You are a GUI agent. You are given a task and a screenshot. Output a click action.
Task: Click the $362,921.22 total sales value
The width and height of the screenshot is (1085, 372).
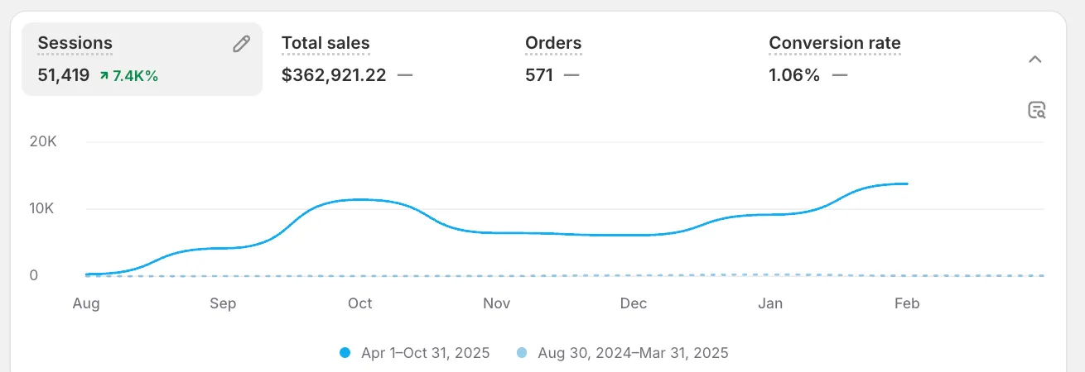point(334,75)
